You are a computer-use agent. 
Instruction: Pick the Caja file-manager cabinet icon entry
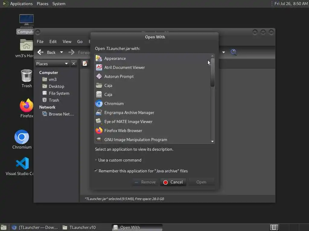pyautogui.click(x=99, y=94)
